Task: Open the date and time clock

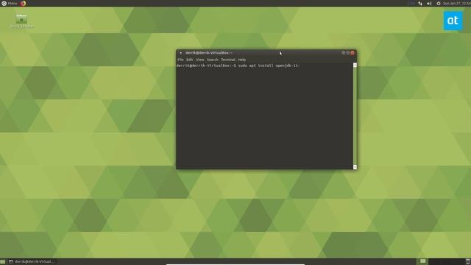Action: tap(456, 3)
